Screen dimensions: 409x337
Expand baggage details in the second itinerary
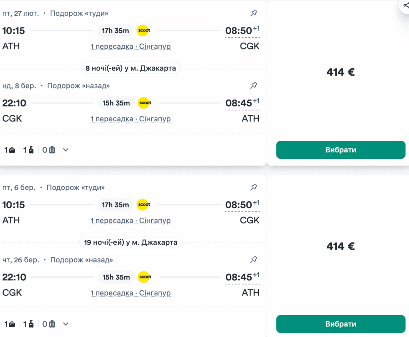click(65, 324)
